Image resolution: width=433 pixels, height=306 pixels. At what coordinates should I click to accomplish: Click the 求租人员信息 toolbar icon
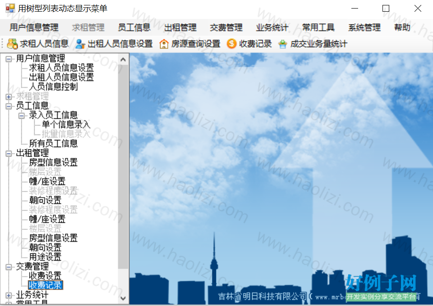pos(13,44)
